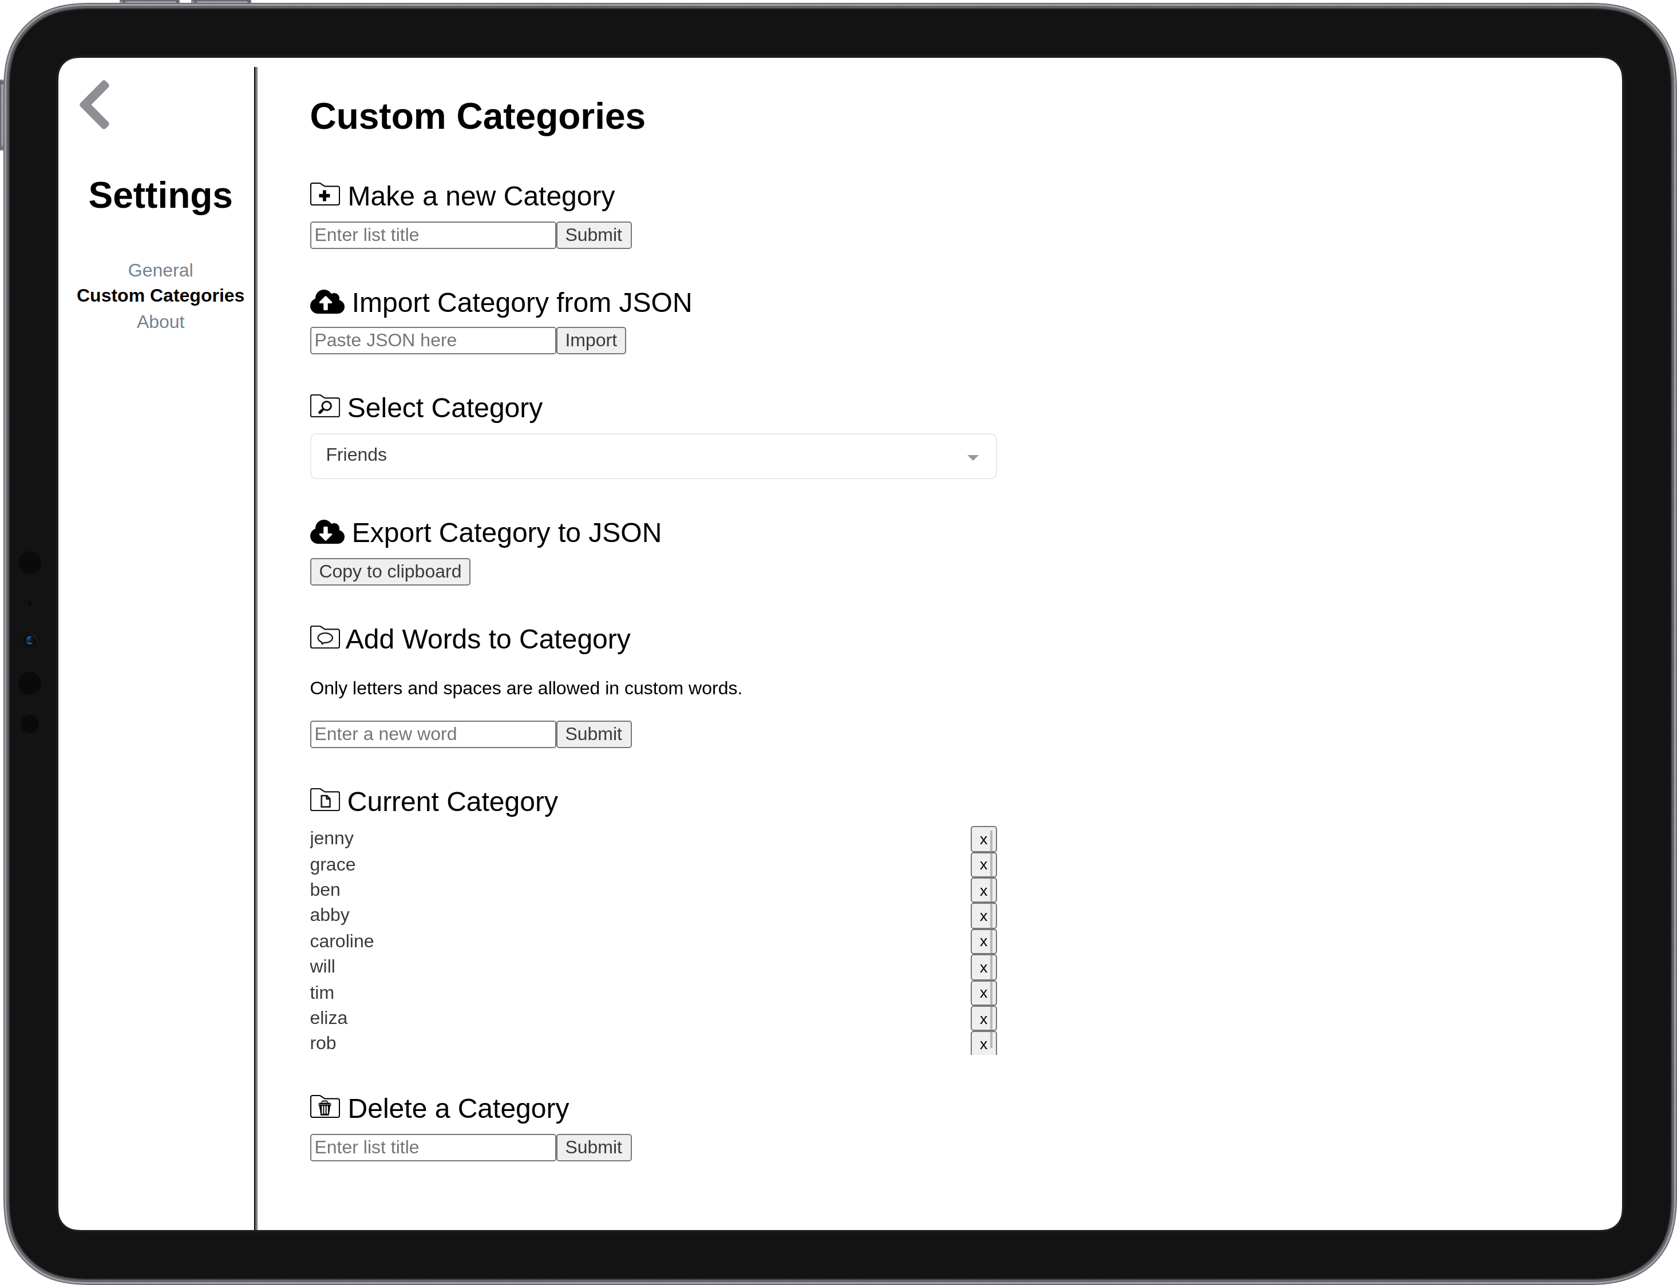The width and height of the screenshot is (1677, 1285).
Task: Open the Friends category dropdown
Action: click(x=653, y=456)
